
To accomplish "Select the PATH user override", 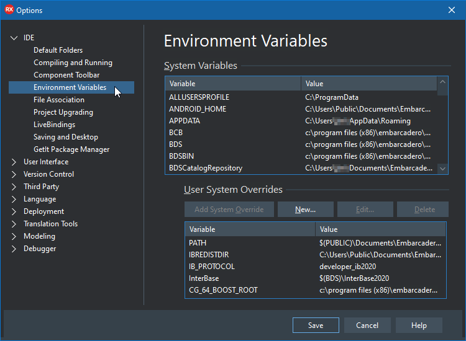I will point(315,243).
